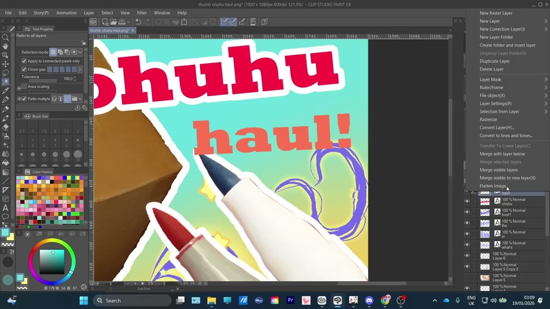Hide the box!? text layer
Screen dimensions: 550x309
tap(467, 212)
